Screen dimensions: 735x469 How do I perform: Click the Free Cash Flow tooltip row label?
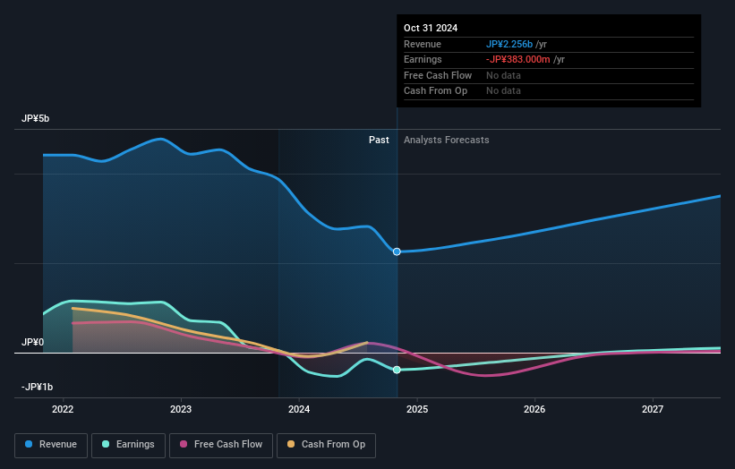click(x=438, y=75)
